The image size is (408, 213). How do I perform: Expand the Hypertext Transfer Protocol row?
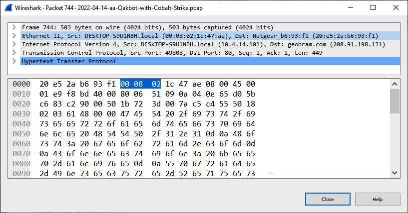[14, 61]
